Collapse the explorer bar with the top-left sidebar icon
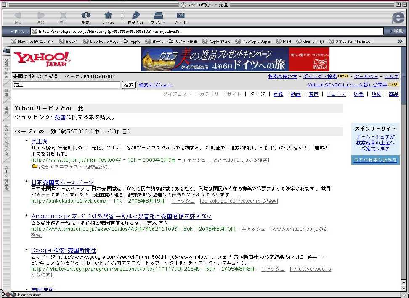This screenshot has height=298, width=409. [x=6, y=51]
